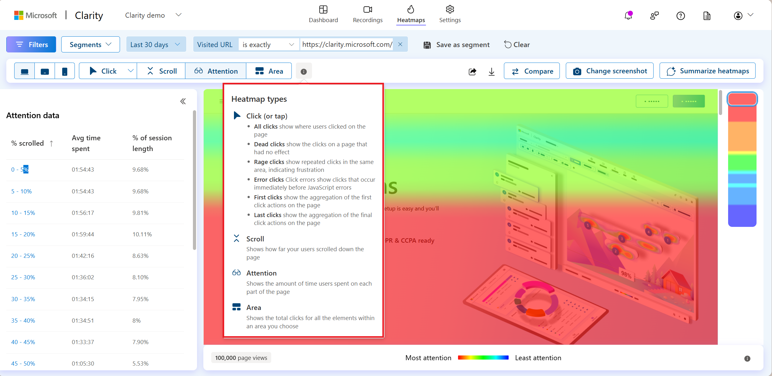The height and width of the screenshot is (376, 772).
Task: Switch to Scroll heatmap
Action: click(x=161, y=71)
